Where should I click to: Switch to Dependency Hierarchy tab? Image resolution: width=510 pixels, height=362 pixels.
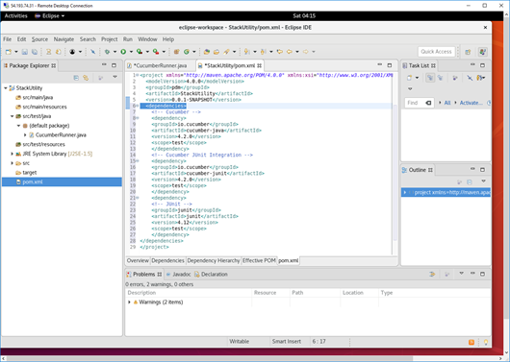(214, 261)
